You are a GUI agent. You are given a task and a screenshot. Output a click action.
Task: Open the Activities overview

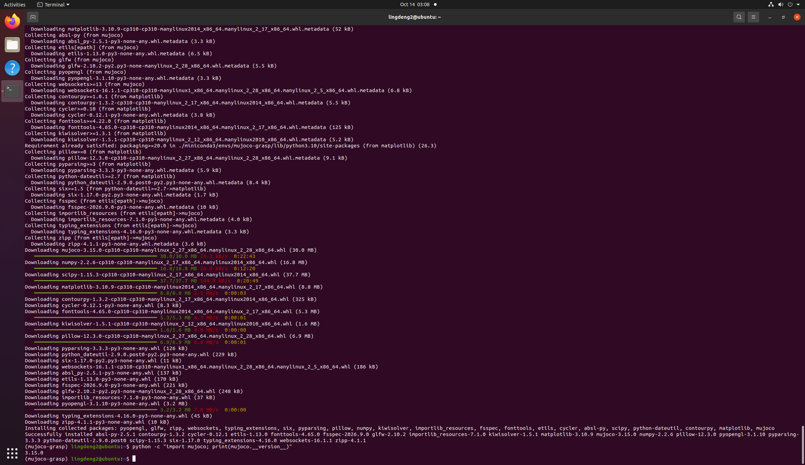tap(15, 4)
